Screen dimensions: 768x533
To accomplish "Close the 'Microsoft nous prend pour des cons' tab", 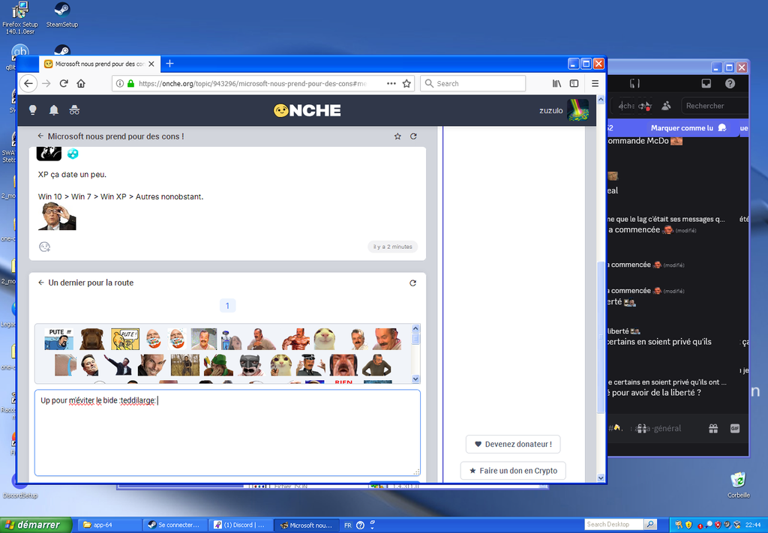I will click(x=151, y=64).
